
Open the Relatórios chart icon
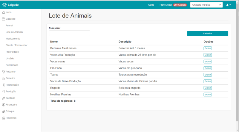(x=4, y=118)
